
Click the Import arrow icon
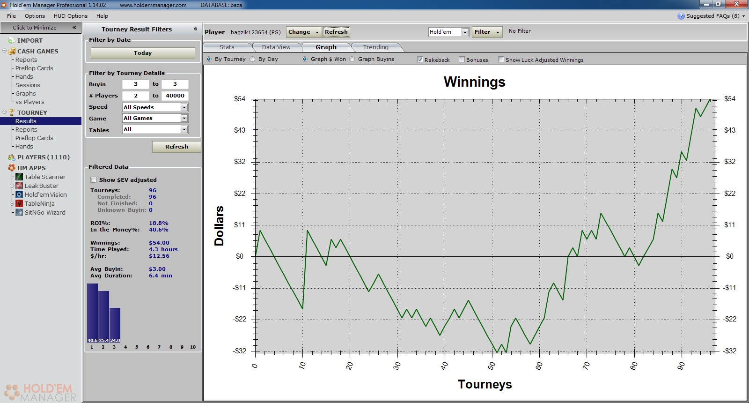coord(12,40)
